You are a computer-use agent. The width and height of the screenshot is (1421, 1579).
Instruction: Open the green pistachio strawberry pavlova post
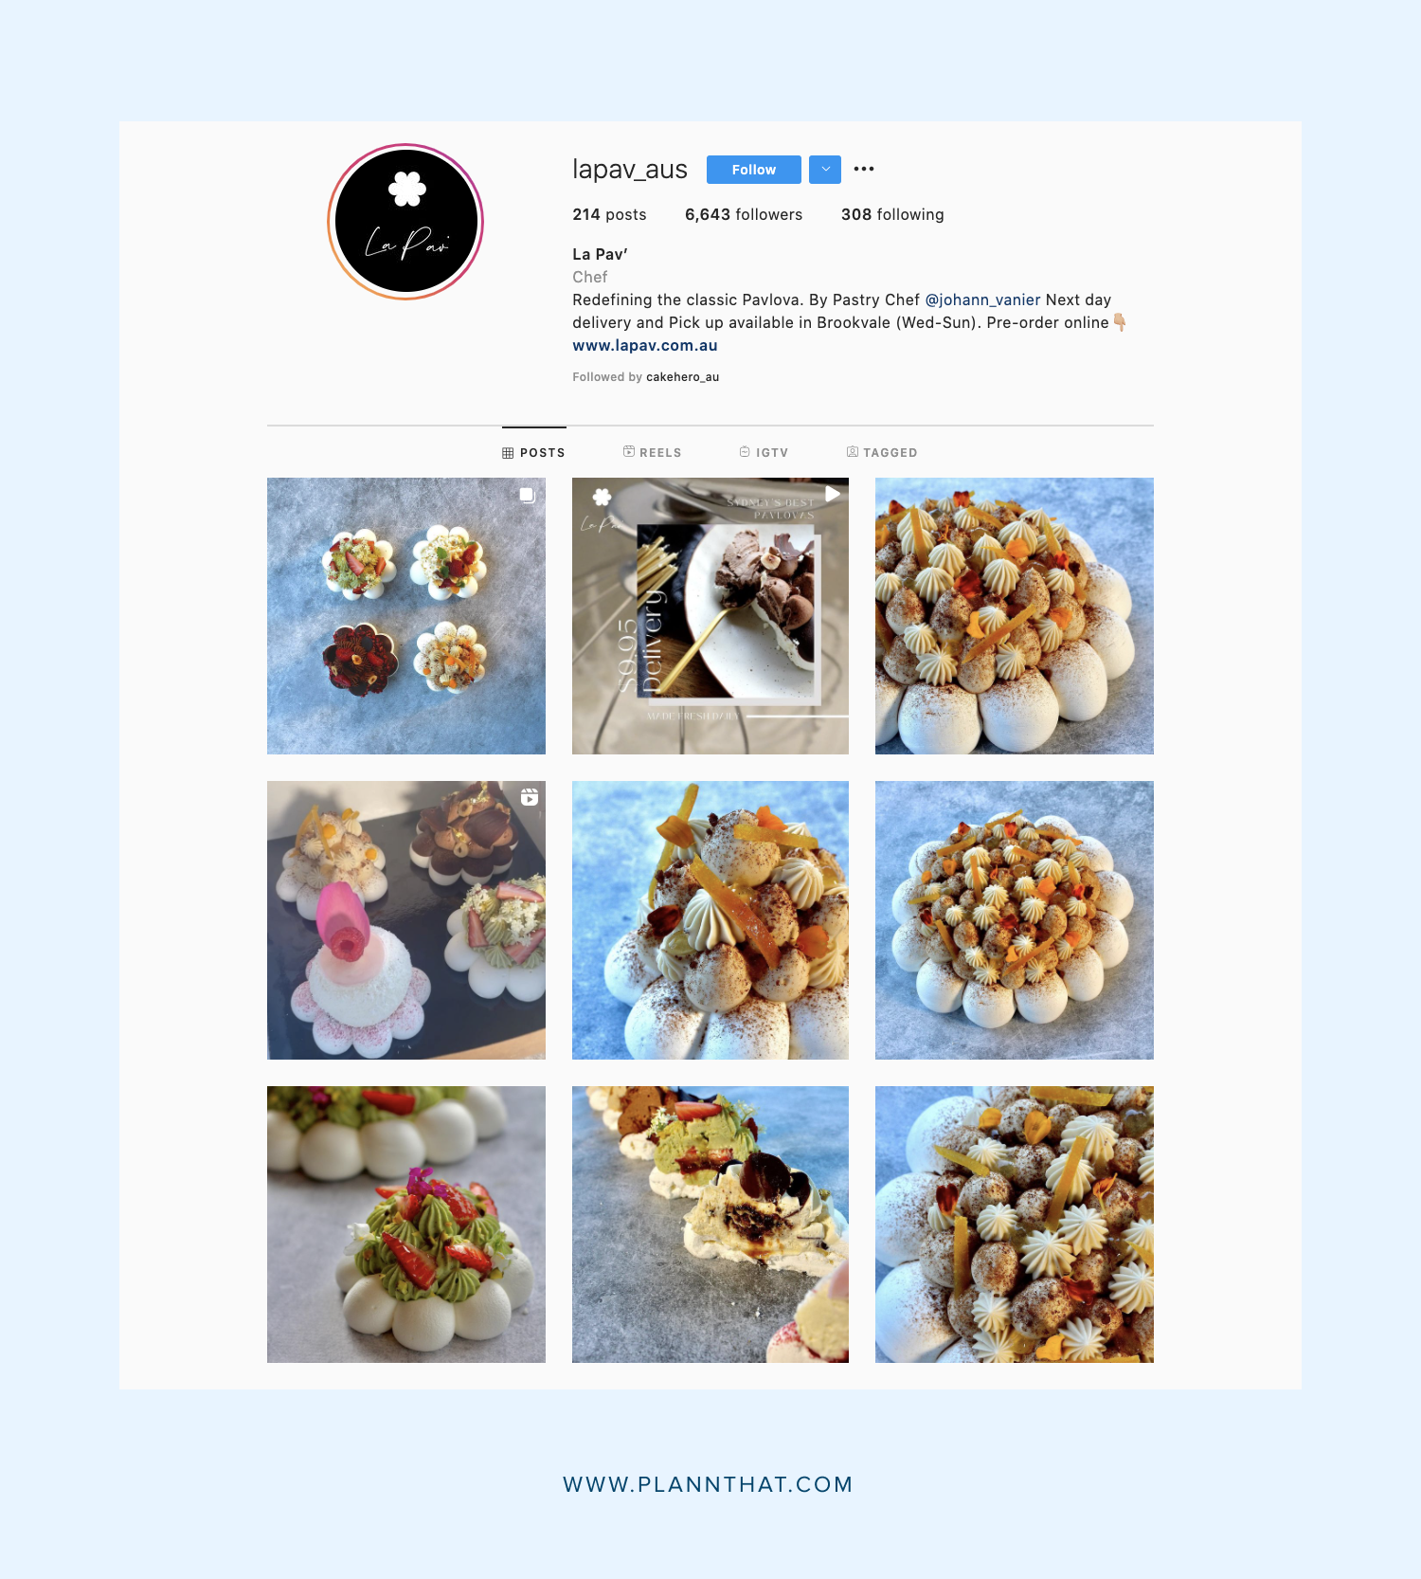point(406,1225)
